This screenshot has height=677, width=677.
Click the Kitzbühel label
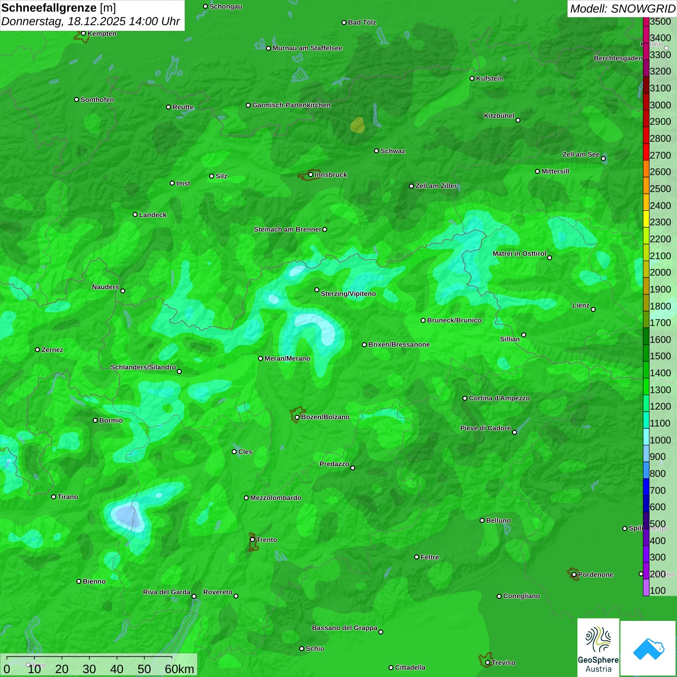tap(499, 116)
